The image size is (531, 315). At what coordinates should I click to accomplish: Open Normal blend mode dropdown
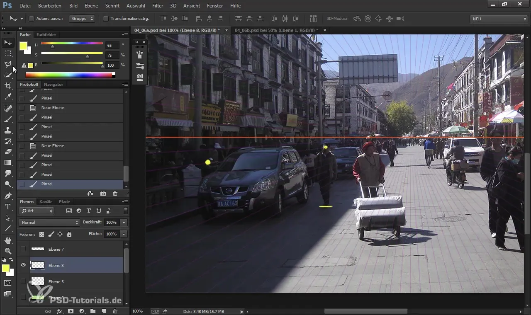click(x=49, y=223)
